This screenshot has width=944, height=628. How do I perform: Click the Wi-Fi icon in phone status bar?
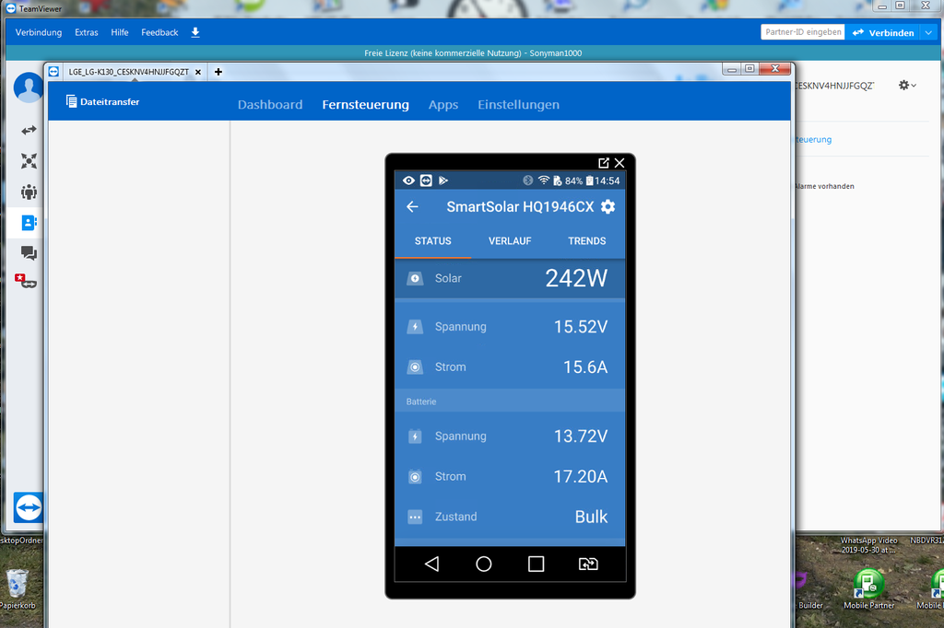544,180
